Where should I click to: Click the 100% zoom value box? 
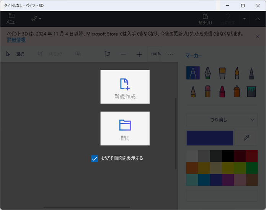pos(155,54)
